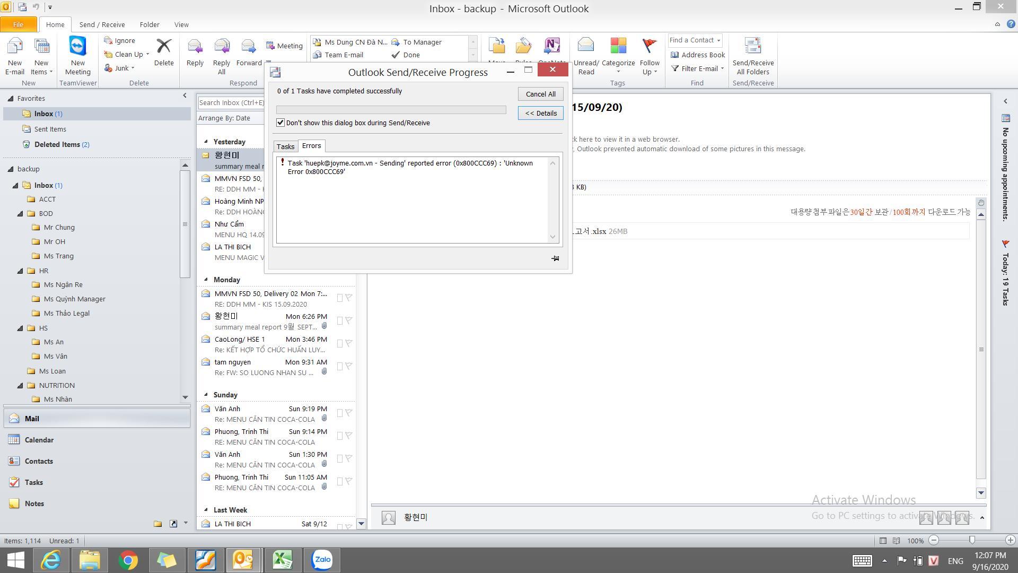This screenshot has height=573, width=1018.
Task: Click the New E-mail ribbon icon
Action: (15, 56)
